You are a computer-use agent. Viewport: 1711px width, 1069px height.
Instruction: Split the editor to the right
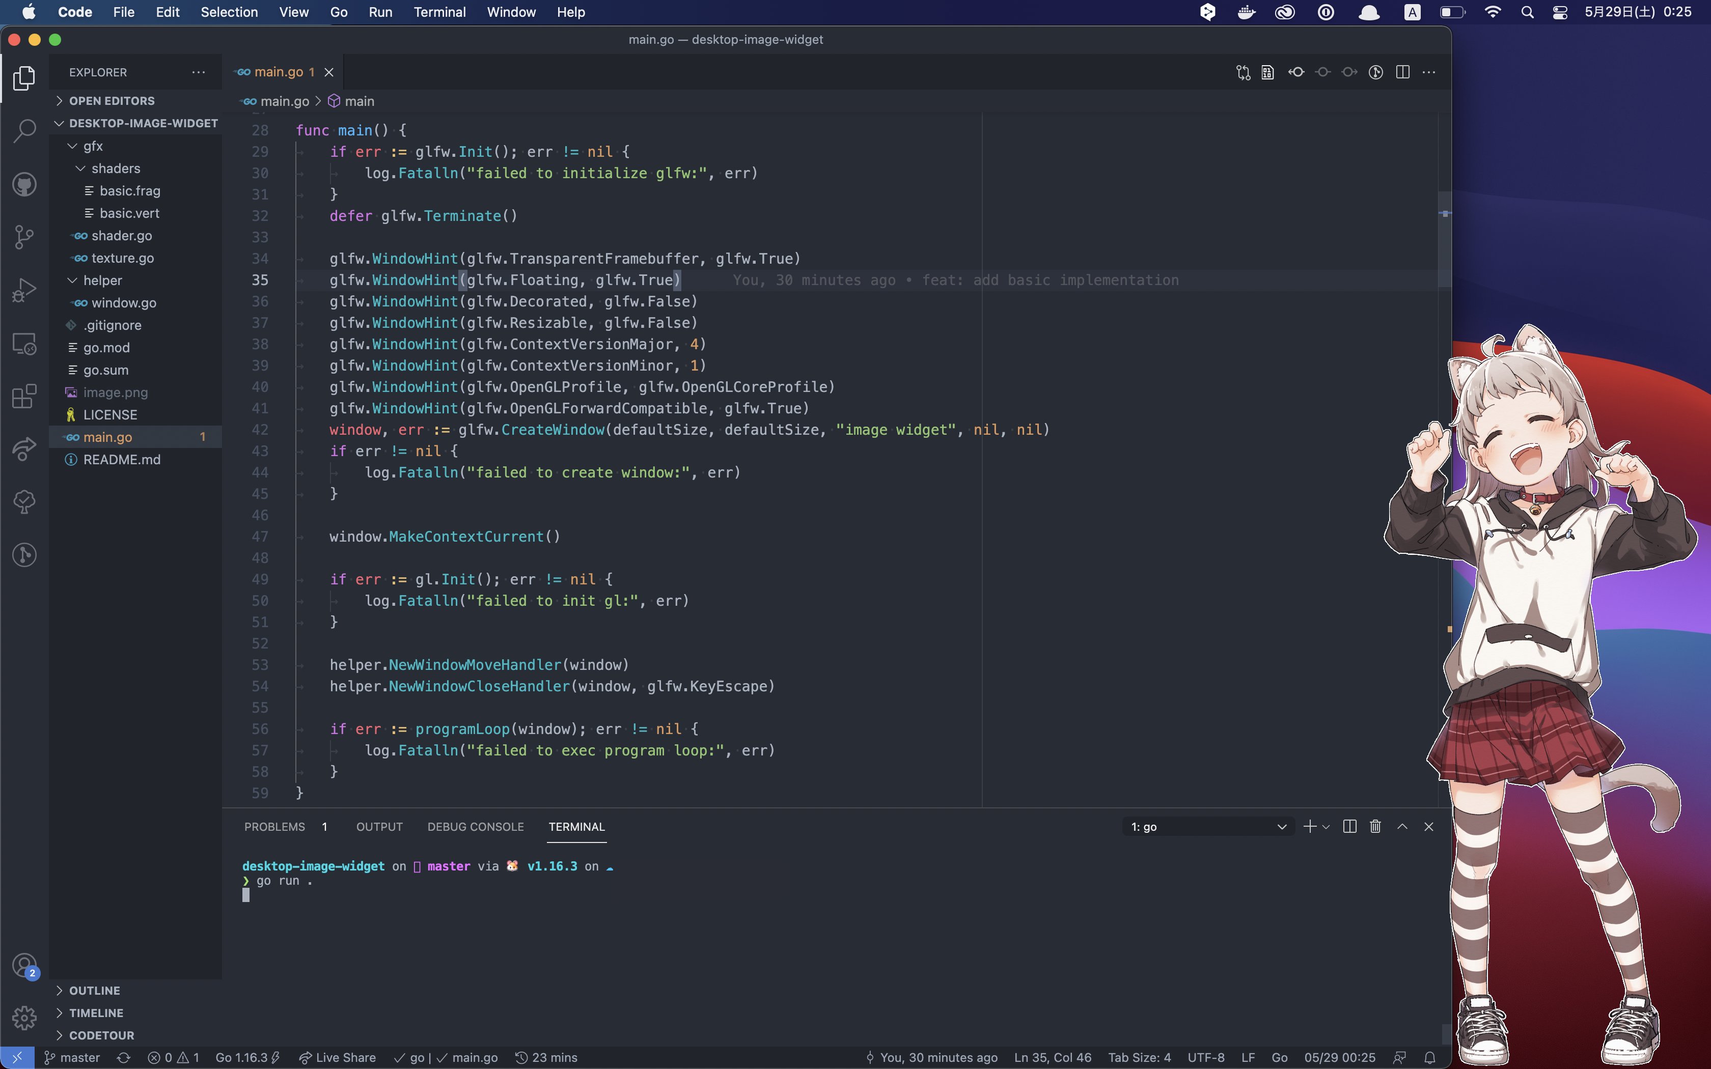pos(1403,72)
